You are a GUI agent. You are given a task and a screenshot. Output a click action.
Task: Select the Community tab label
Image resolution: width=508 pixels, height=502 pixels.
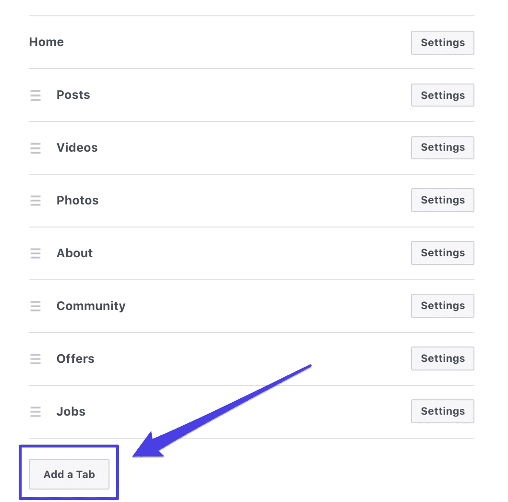click(x=91, y=306)
